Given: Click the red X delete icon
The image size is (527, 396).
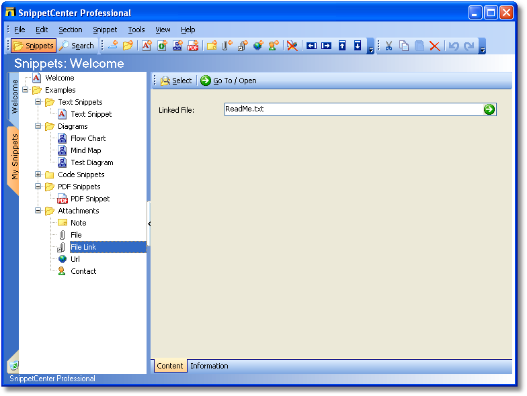Looking at the screenshot, I should pos(434,46).
